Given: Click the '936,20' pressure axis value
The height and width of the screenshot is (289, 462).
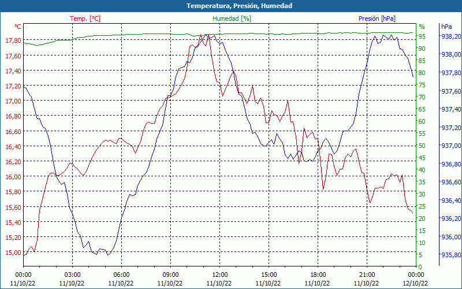Looking at the screenshot, I should [x=451, y=218].
